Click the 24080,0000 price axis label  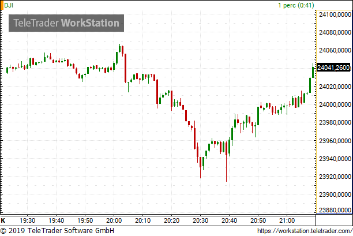pos(335,32)
